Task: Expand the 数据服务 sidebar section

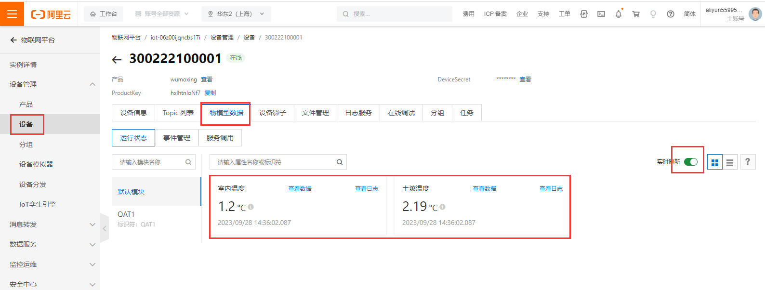Action: click(92, 245)
